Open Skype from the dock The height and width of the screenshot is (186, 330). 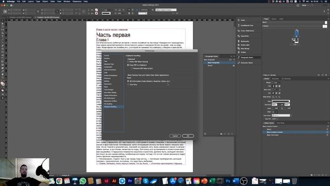click(x=145, y=181)
